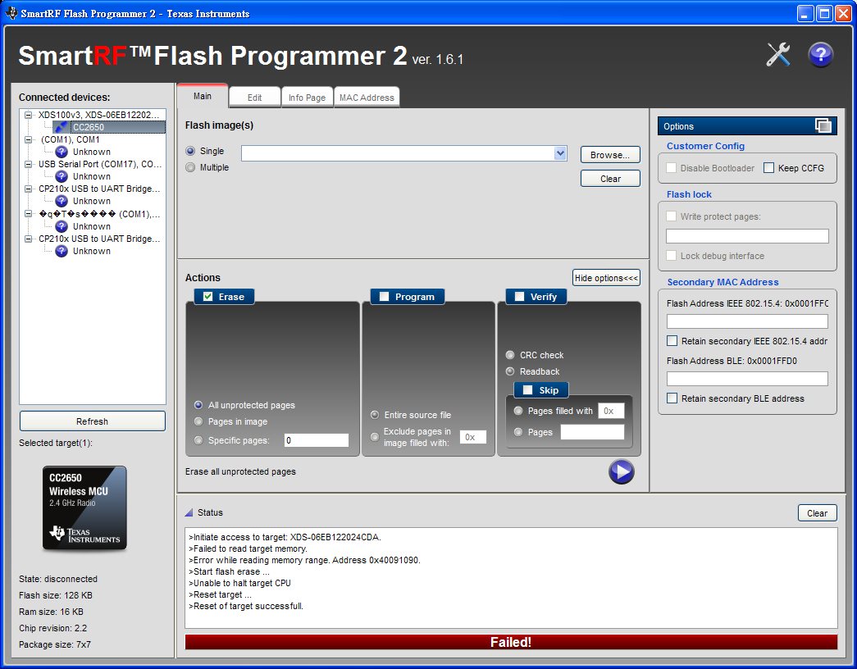
Task: Switch to the Edit tab
Action: click(255, 98)
